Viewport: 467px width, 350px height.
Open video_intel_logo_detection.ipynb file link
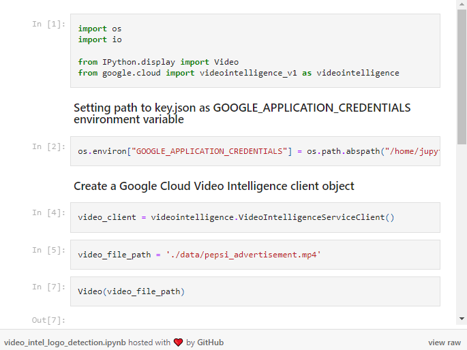click(65, 343)
